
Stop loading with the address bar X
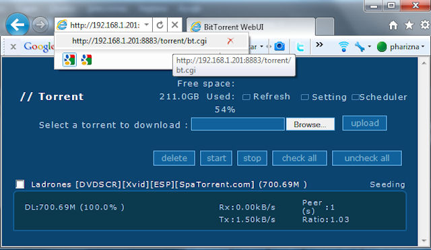tap(174, 26)
